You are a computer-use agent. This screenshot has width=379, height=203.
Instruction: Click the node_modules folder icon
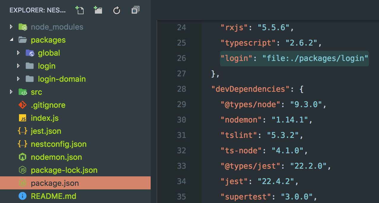pos(23,27)
